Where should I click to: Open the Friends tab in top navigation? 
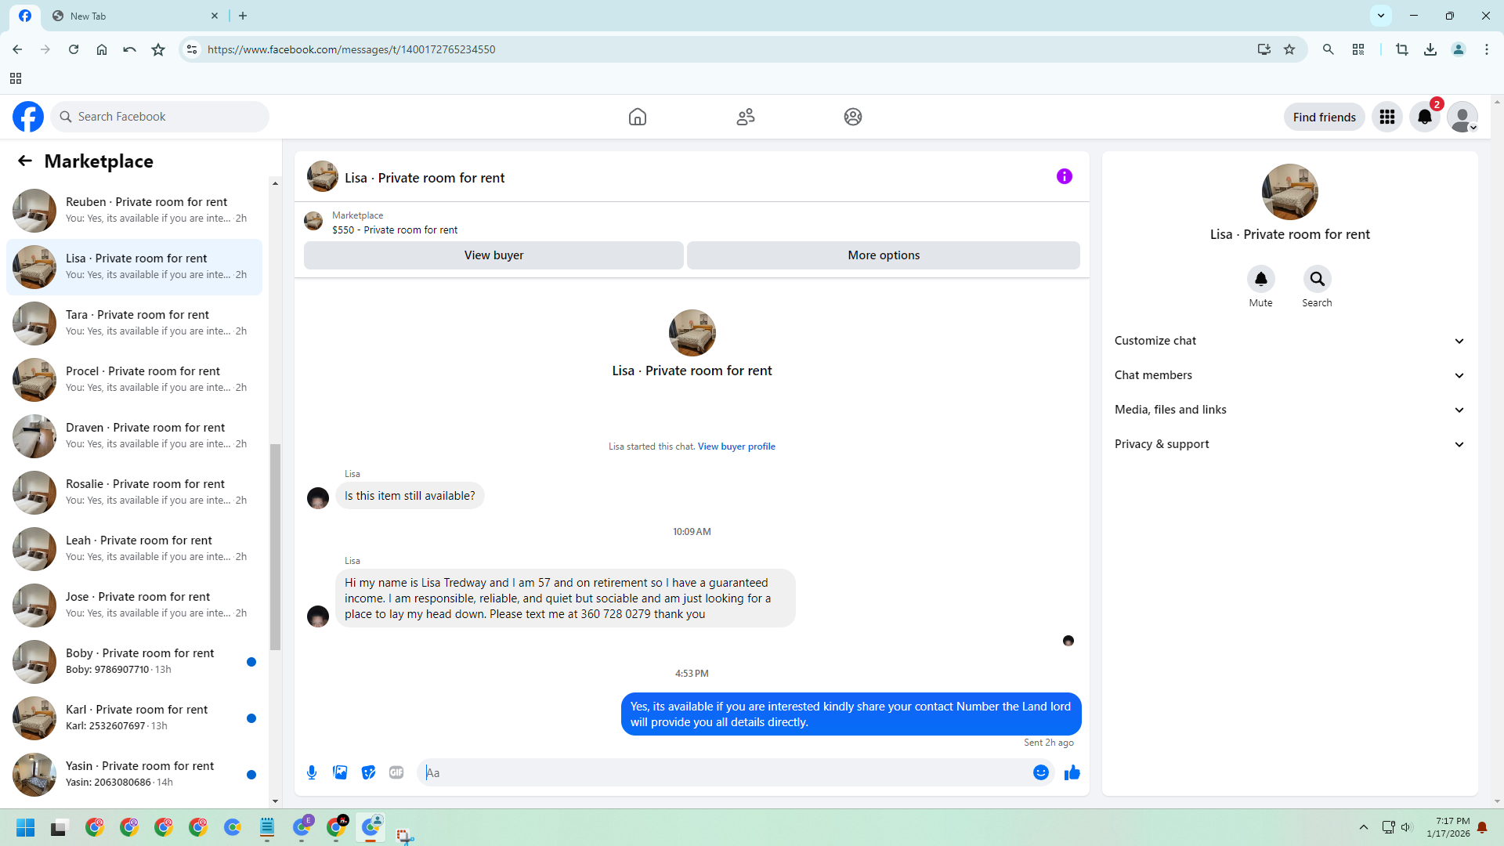coord(745,117)
